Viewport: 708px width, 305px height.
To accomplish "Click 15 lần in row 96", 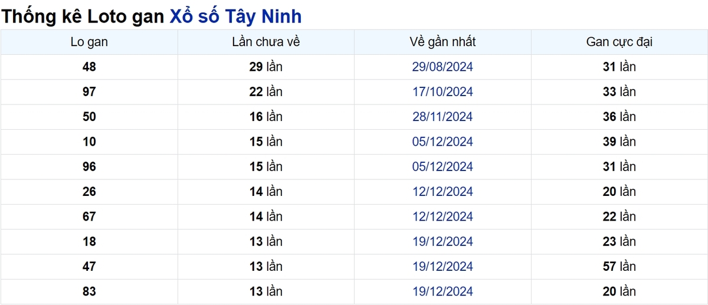I will (x=266, y=167).
